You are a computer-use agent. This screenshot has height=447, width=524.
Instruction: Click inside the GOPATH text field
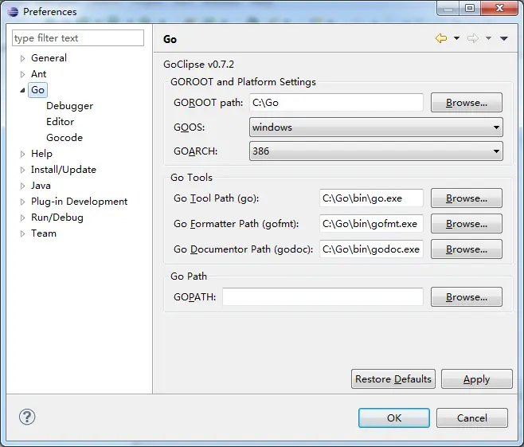(323, 297)
